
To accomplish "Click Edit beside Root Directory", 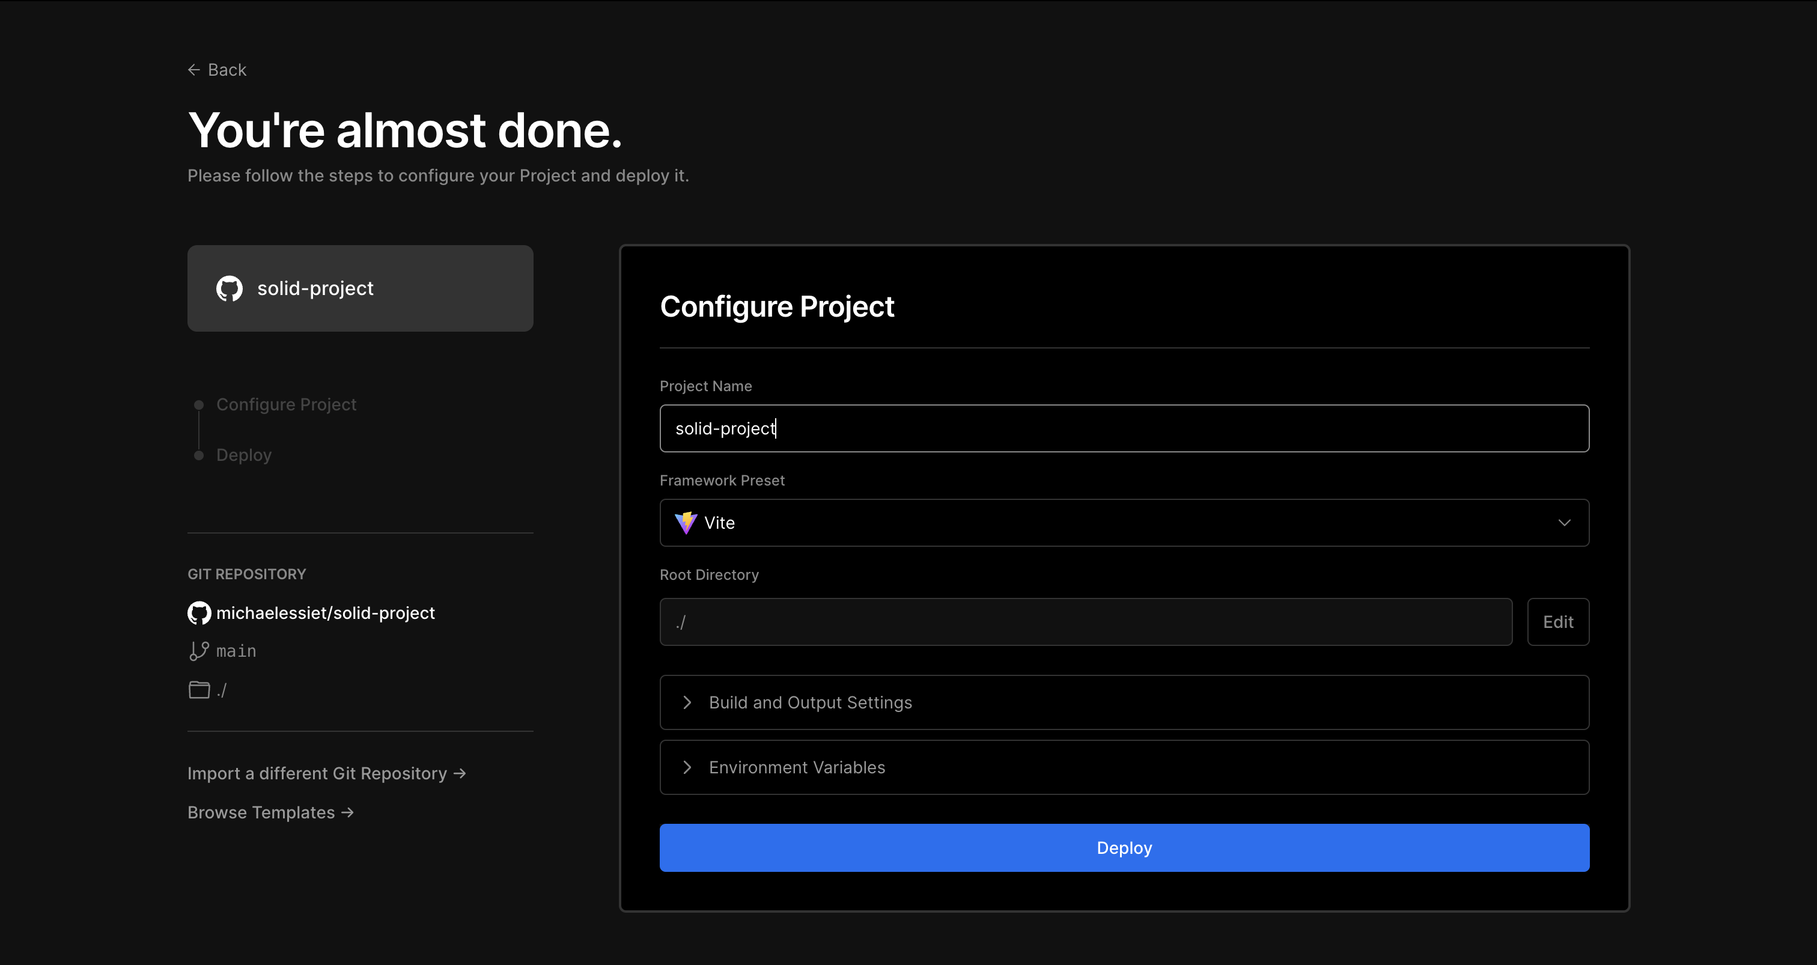I will [x=1557, y=622].
